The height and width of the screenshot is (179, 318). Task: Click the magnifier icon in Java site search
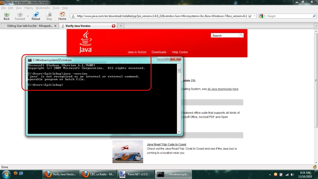tap(241, 35)
